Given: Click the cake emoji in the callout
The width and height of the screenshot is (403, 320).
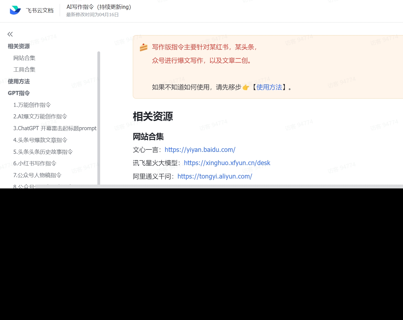Looking at the screenshot, I should [144, 47].
